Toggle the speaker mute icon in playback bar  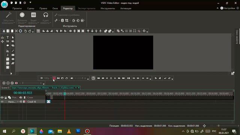(72, 78)
